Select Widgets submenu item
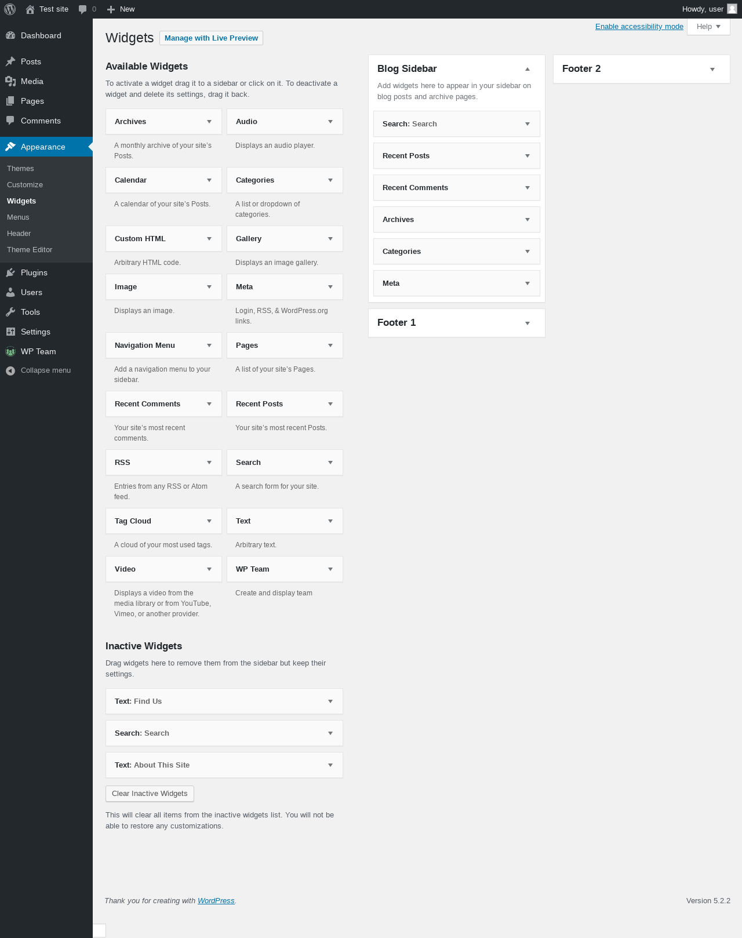Viewport: 742px width, 938px height. 21,201
